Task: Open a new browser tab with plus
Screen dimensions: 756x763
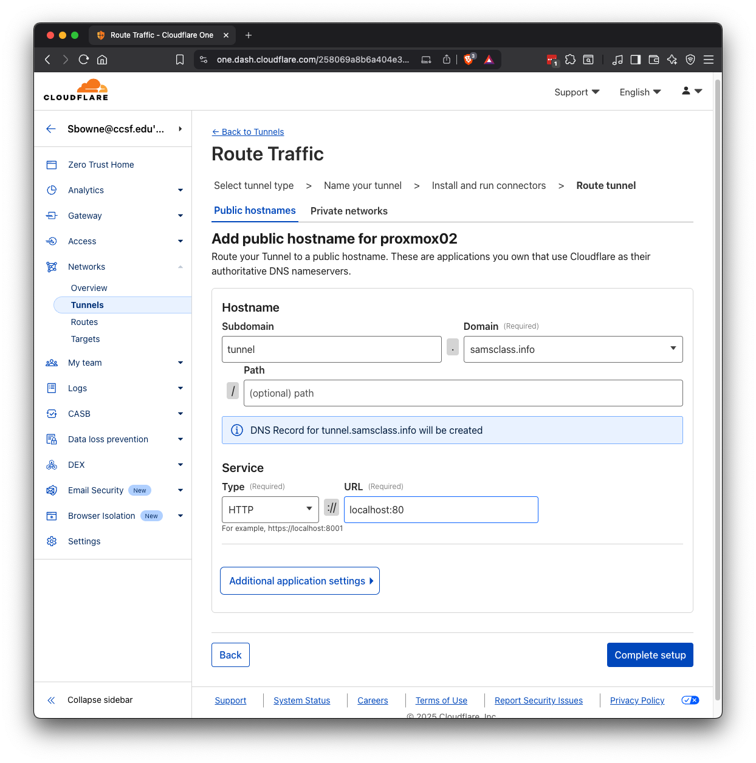Action: tap(249, 35)
